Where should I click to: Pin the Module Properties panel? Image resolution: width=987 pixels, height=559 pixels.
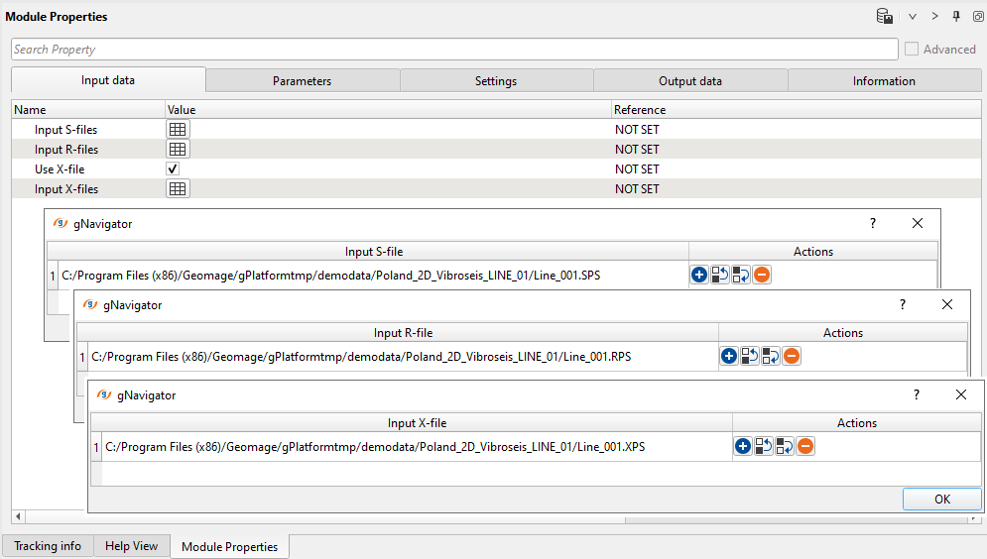tap(956, 17)
